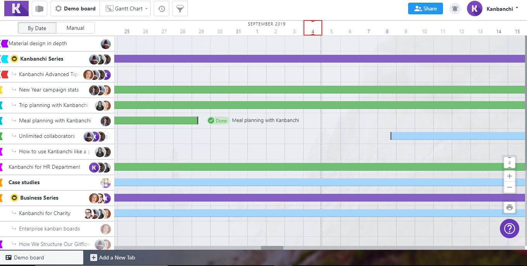Click the Meal planning with Kanbanchi bar label

click(265, 120)
